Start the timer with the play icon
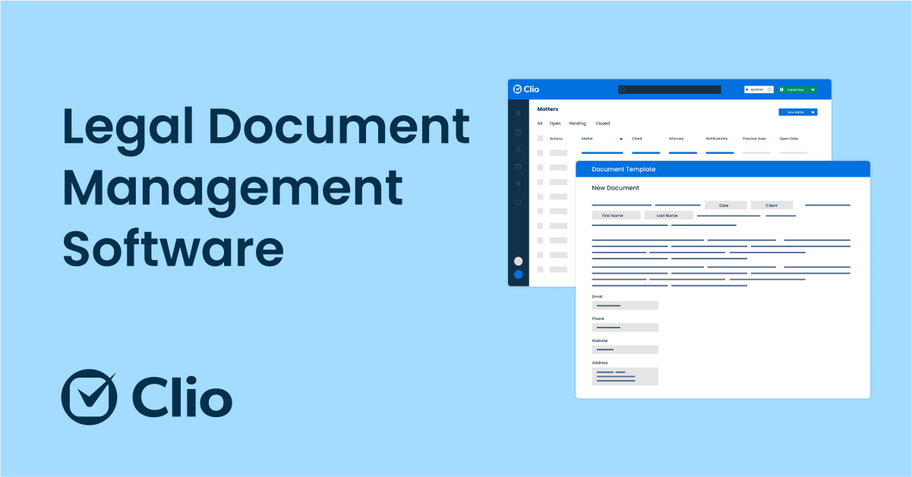This screenshot has width=912, height=477. click(x=748, y=89)
